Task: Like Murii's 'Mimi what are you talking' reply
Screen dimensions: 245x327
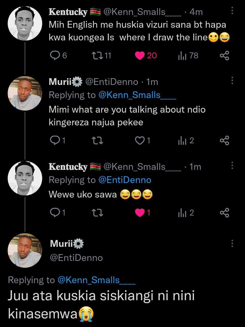Action: [x=140, y=141]
